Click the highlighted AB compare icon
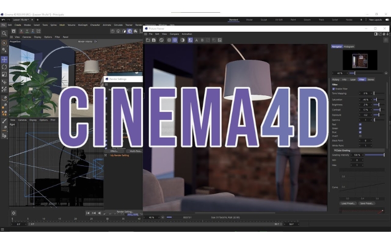Viewport: 391px width, 244px height. coord(190,40)
